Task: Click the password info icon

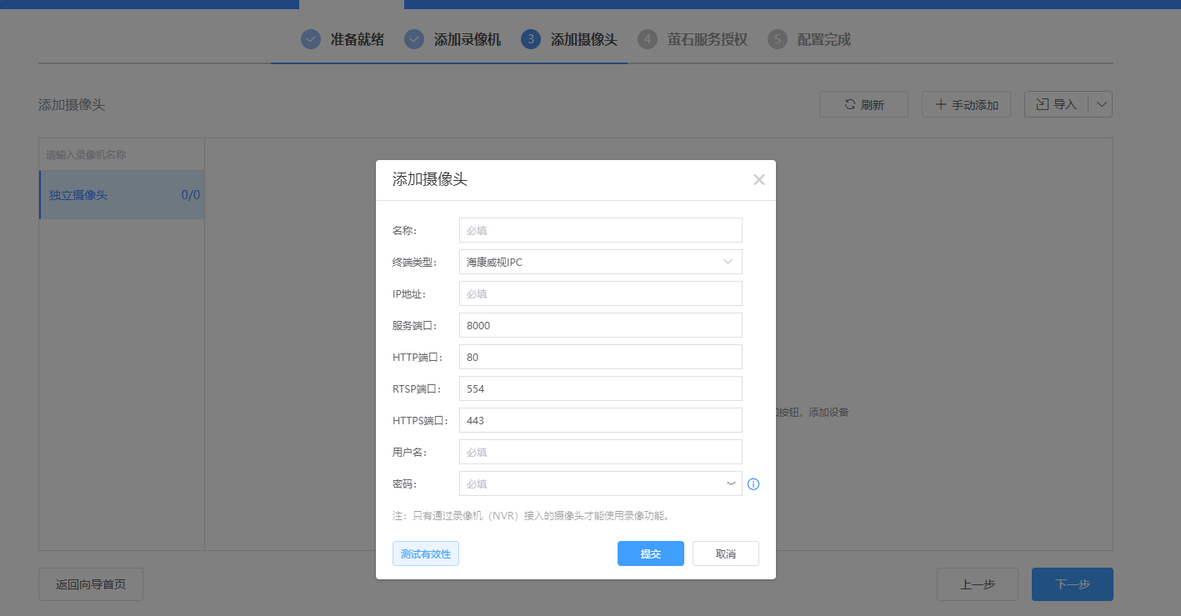Action: (753, 484)
